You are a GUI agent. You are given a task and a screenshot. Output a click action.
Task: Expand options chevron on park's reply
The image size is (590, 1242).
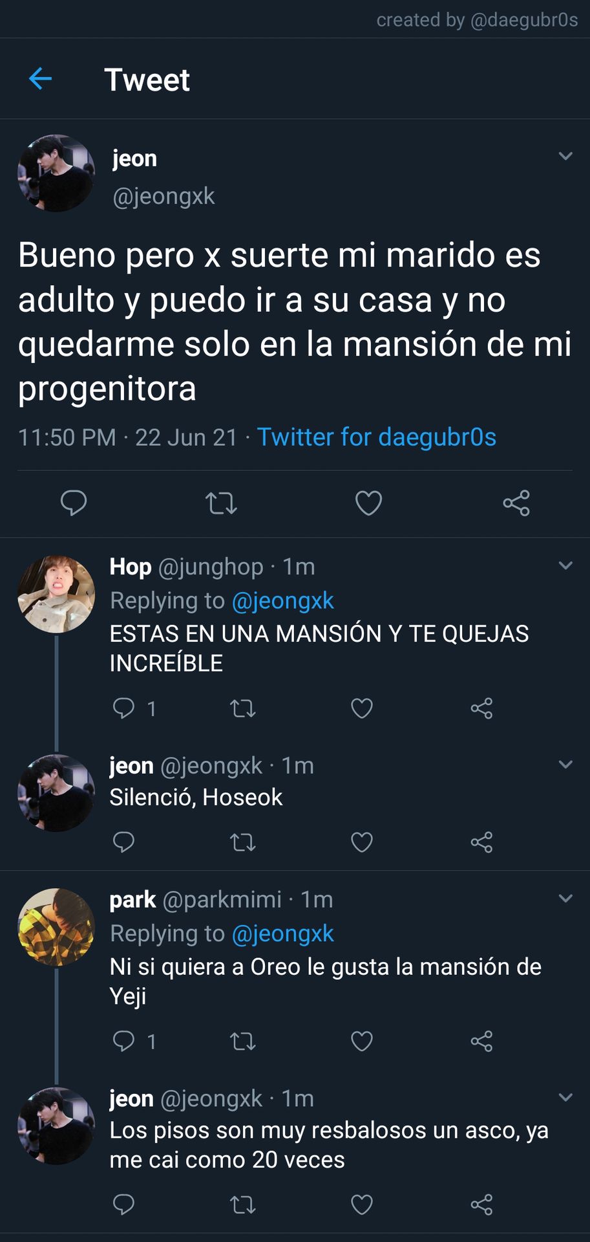coord(565,898)
